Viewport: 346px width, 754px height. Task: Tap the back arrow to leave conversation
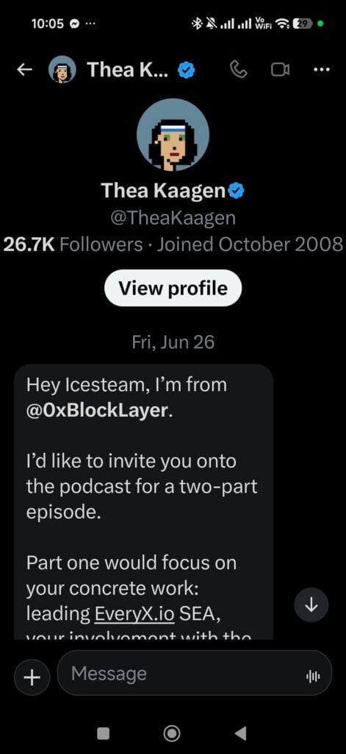coord(24,70)
